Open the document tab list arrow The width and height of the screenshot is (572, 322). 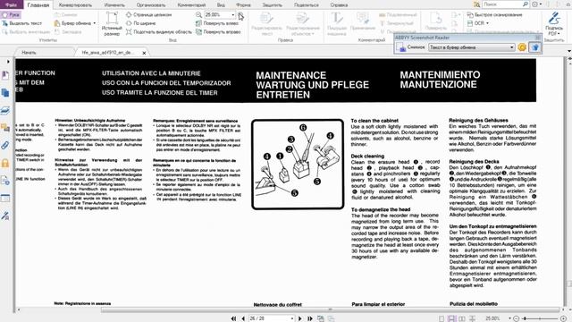pos(569,51)
